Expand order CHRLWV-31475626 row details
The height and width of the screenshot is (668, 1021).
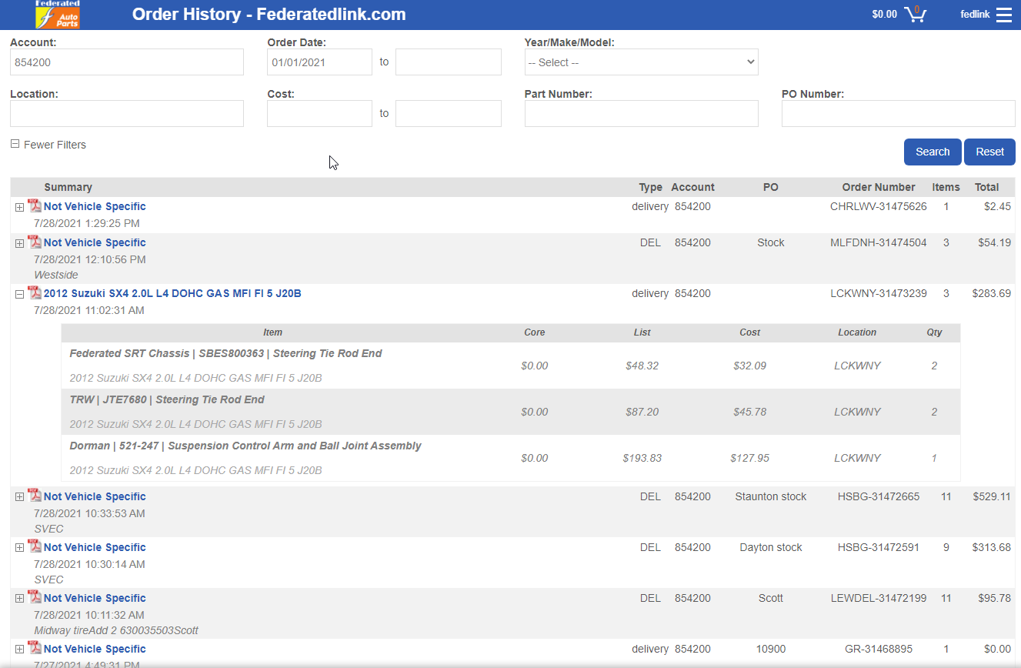coord(19,207)
